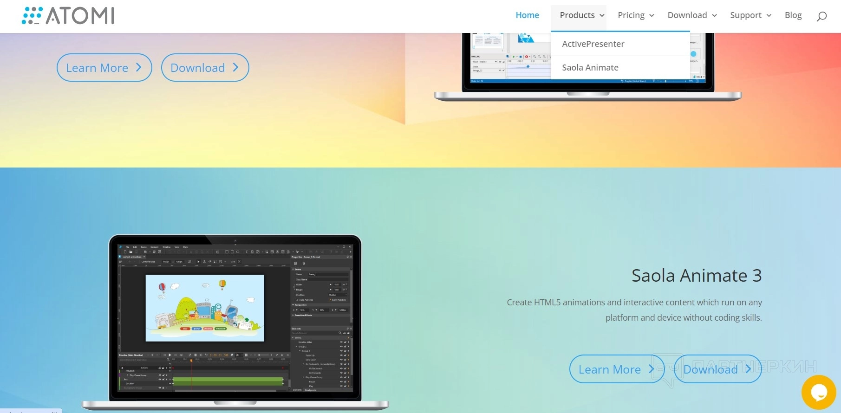Click the top Download button
Screen dimensions: 841x413
click(x=205, y=68)
